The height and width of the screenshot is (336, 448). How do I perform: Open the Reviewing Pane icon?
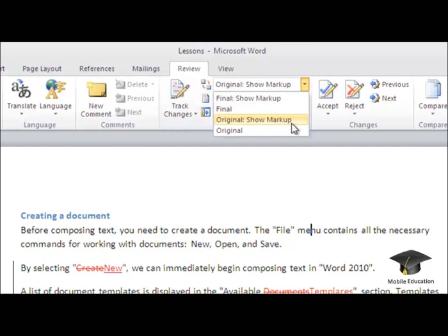205,112
